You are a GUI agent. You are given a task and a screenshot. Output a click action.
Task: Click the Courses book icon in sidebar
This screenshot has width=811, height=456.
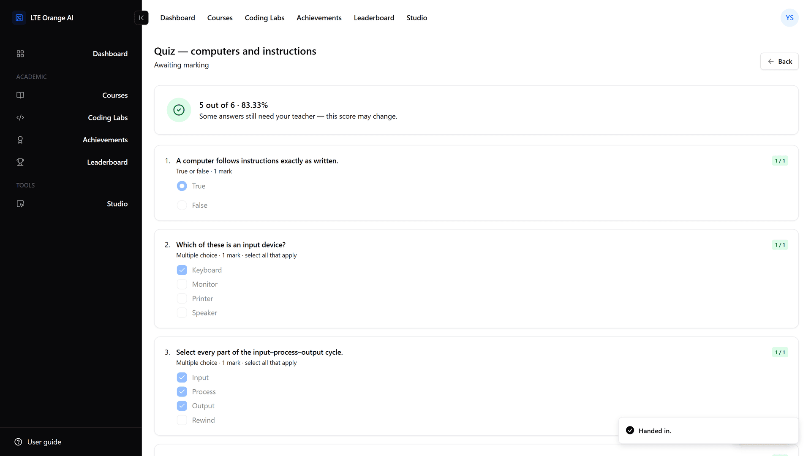(x=20, y=95)
